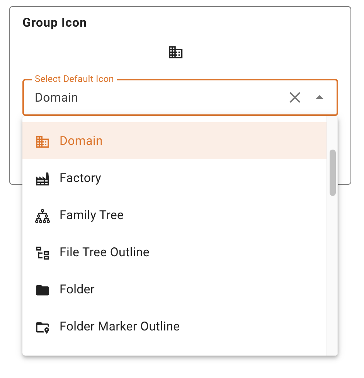Select the Folder option label
This screenshot has height=378, width=364.
click(77, 289)
